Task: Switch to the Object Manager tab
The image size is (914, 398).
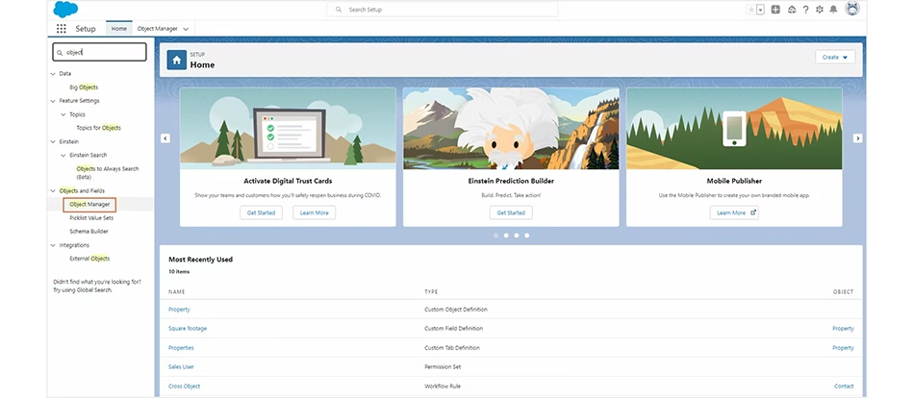Action: click(158, 29)
